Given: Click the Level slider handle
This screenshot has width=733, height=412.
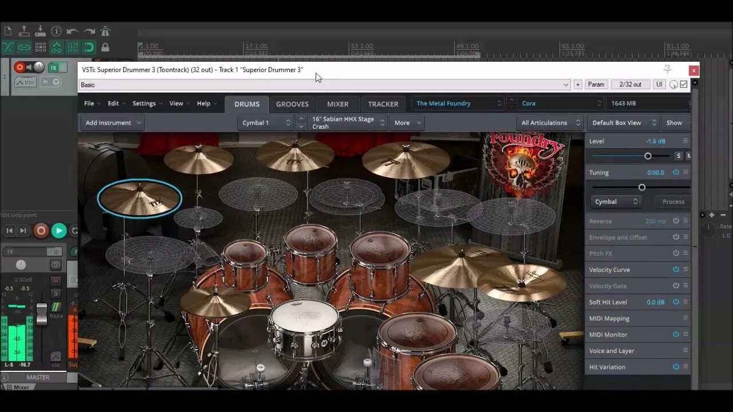Looking at the screenshot, I should pos(648,156).
